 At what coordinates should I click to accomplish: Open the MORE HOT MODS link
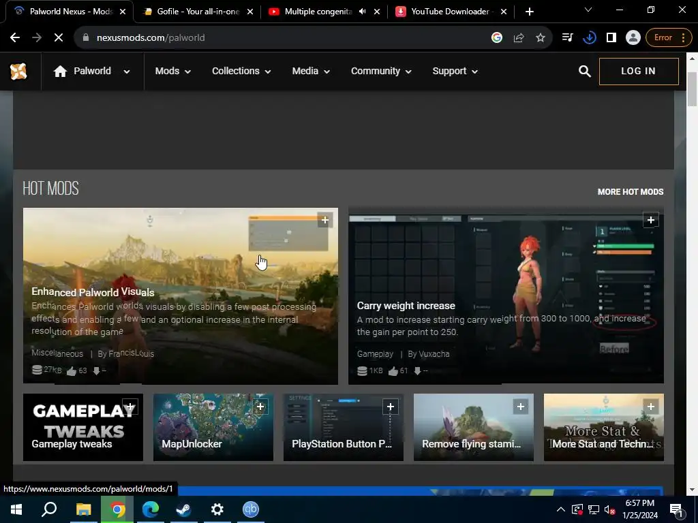pos(631,191)
